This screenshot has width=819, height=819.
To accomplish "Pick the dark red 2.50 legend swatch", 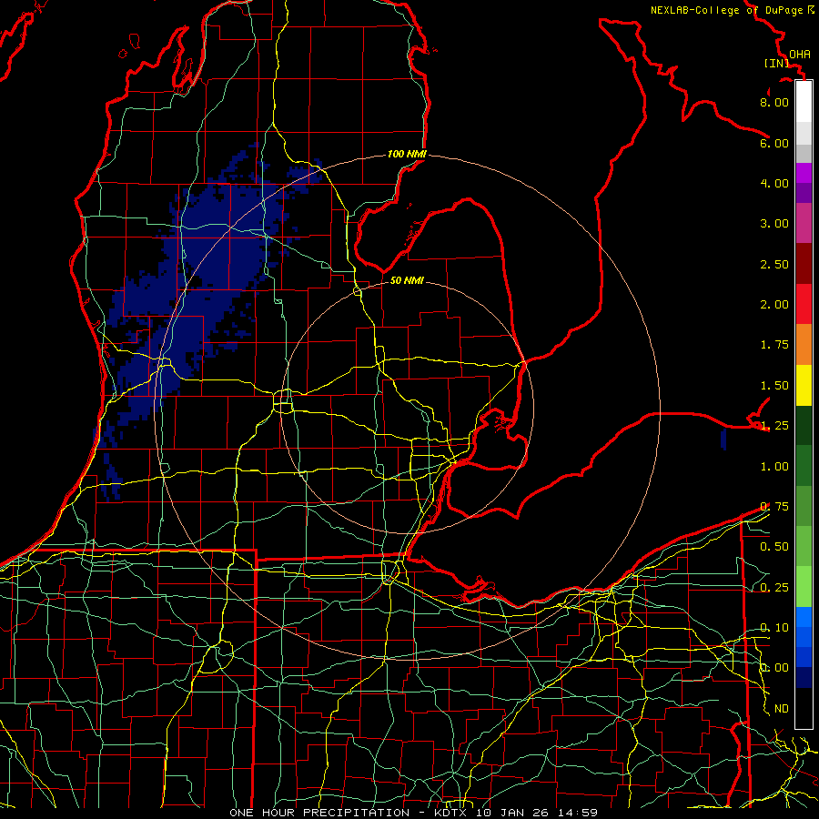I will click(x=804, y=264).
